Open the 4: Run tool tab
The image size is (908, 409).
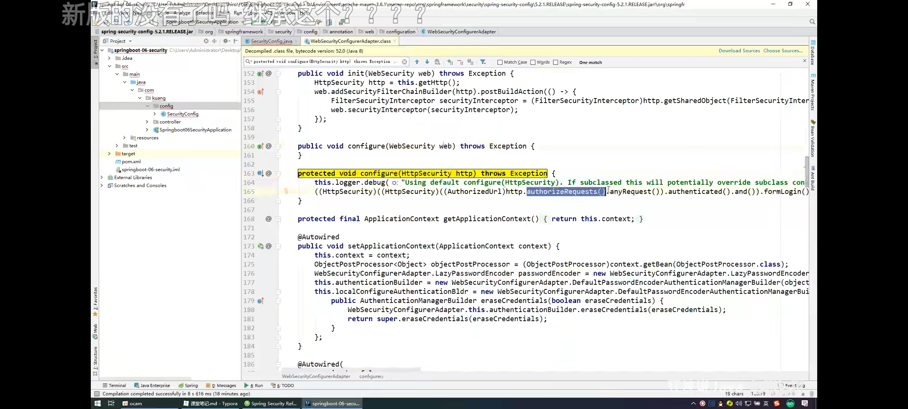click(253, 386)
